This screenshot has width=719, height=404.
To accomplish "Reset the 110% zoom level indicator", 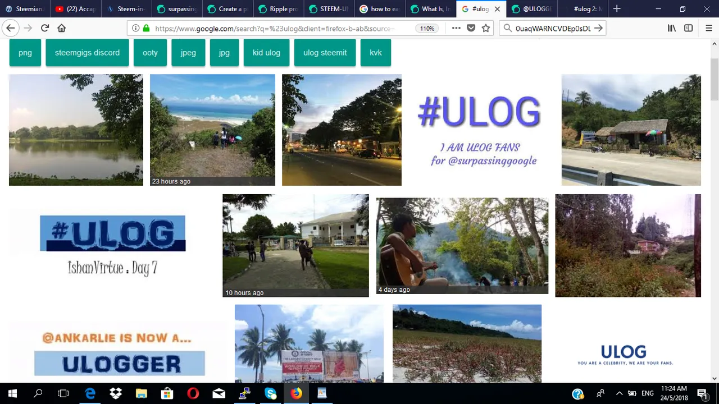I will click(427, 28).
